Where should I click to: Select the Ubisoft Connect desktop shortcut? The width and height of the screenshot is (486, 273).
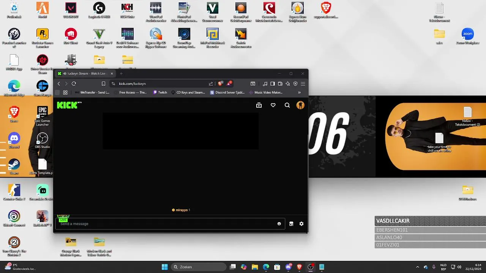coord(14,218)
